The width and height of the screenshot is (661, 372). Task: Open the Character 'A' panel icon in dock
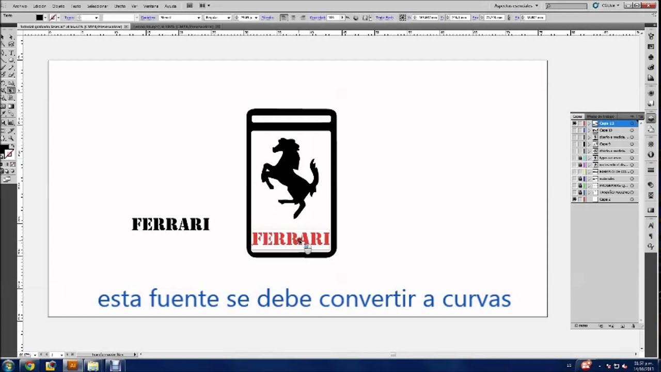[651, 226]
